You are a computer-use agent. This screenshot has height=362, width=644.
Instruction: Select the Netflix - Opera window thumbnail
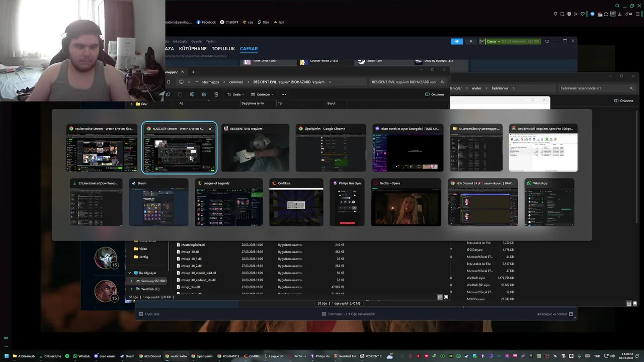point(406,202)
